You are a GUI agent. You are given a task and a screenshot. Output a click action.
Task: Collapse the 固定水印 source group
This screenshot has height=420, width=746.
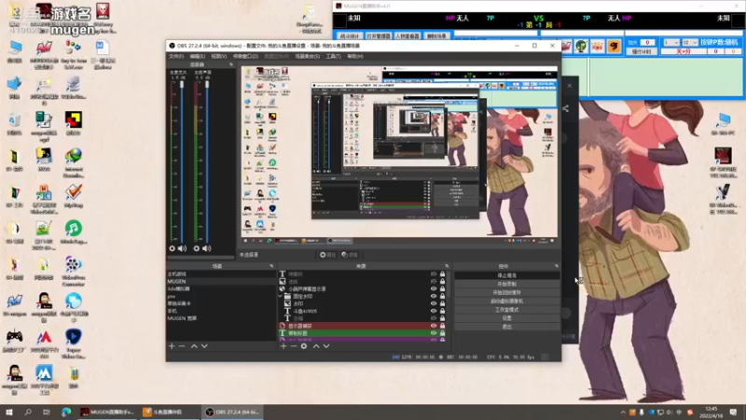[281, 296]
